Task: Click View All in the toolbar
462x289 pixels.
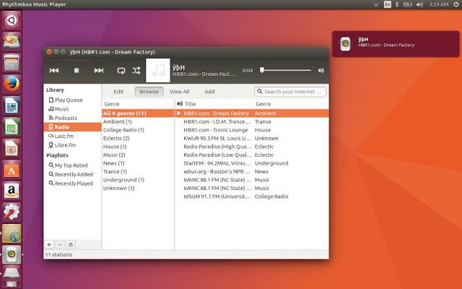Action: [180, 92]
